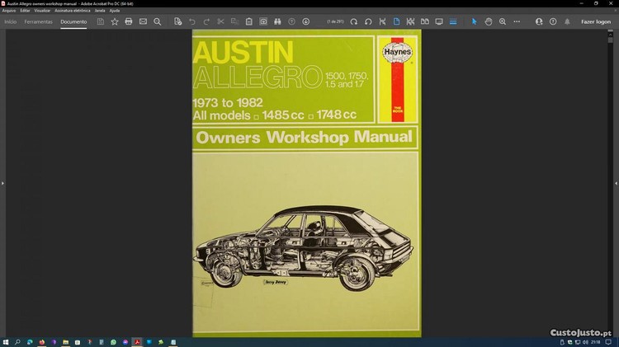This screenshot has height=347, width=619.
Task: Go to the Início tab
Action: point(11,21)
